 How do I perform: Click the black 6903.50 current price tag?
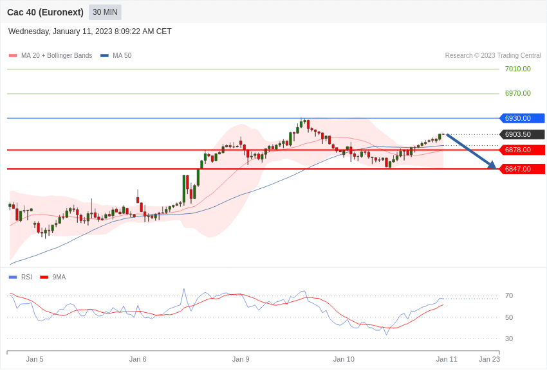523,134
